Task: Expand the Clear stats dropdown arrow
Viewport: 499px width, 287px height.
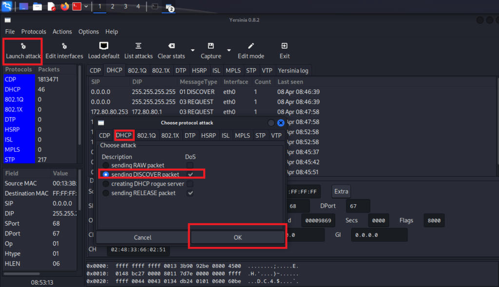Action: pos(192,50)
